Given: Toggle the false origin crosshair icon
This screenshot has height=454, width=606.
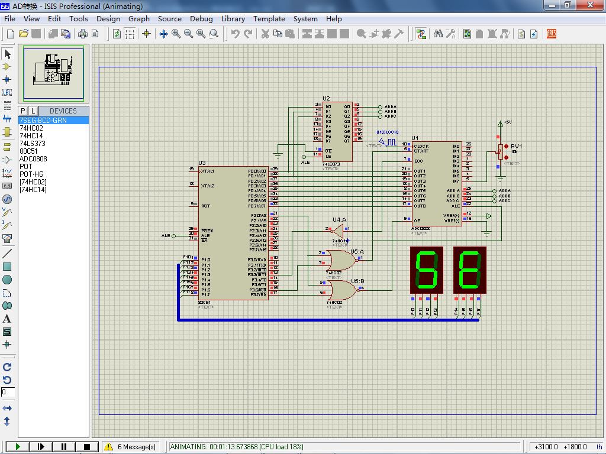Looking at the screenshot, I should [147, 34].
